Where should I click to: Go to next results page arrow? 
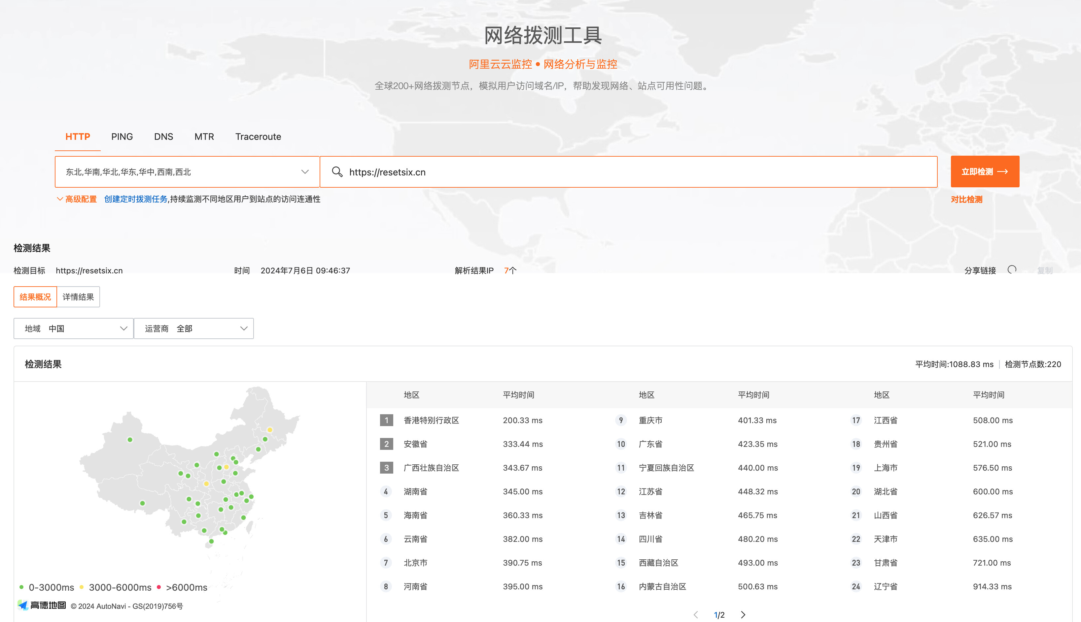743,614
